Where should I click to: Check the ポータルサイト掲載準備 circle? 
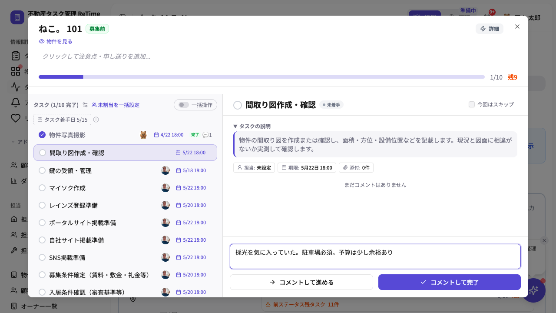(42, 223)
